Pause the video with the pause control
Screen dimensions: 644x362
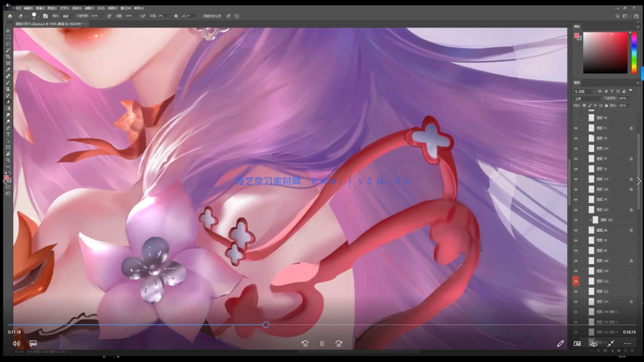[x=322, y=344]
